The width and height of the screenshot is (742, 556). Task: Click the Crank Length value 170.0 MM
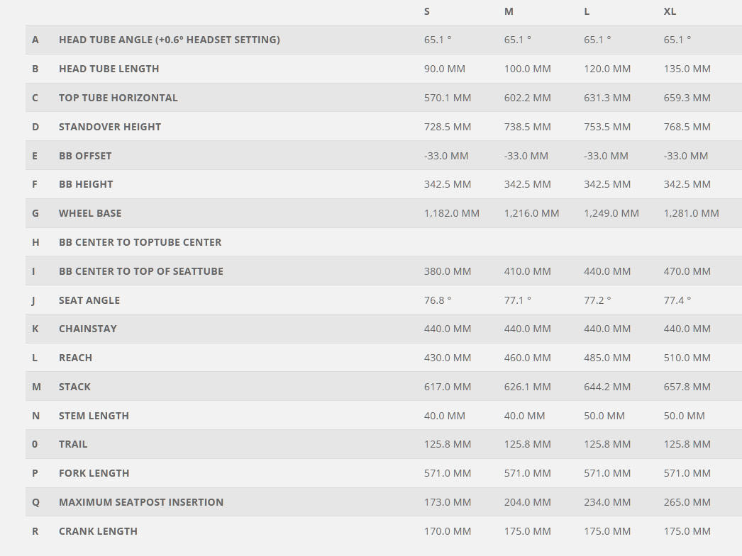click(448, 531)
